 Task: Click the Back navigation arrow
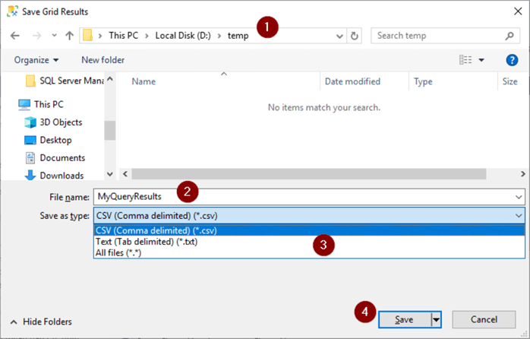15,36
